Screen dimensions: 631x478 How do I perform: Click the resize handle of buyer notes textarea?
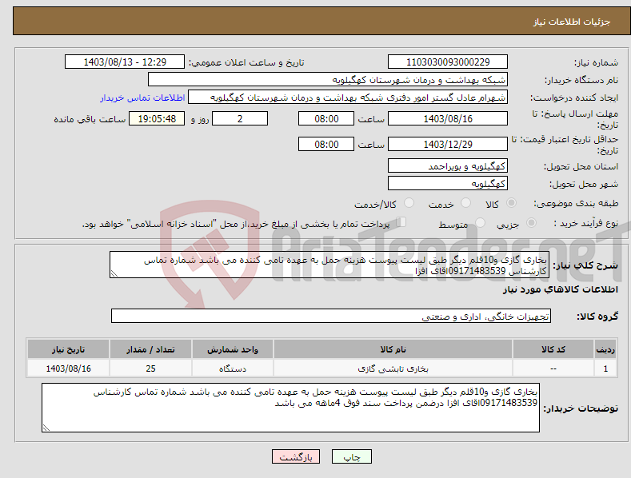46,428
